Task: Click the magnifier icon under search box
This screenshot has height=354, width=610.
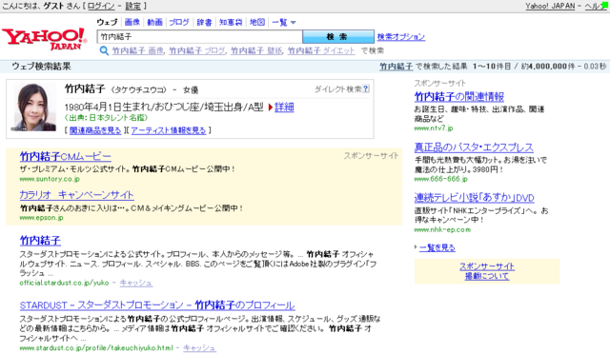Action: (x=104, y=50)
